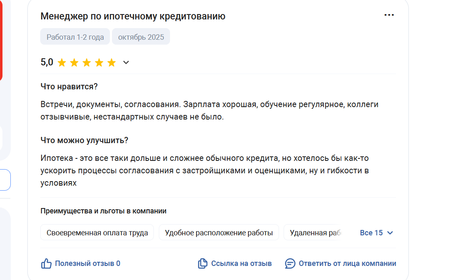Screen dimensions: 464x280
Task: Click the company reply speech-bubble icon
Action: pyautogui.click(x=290, y=263)
